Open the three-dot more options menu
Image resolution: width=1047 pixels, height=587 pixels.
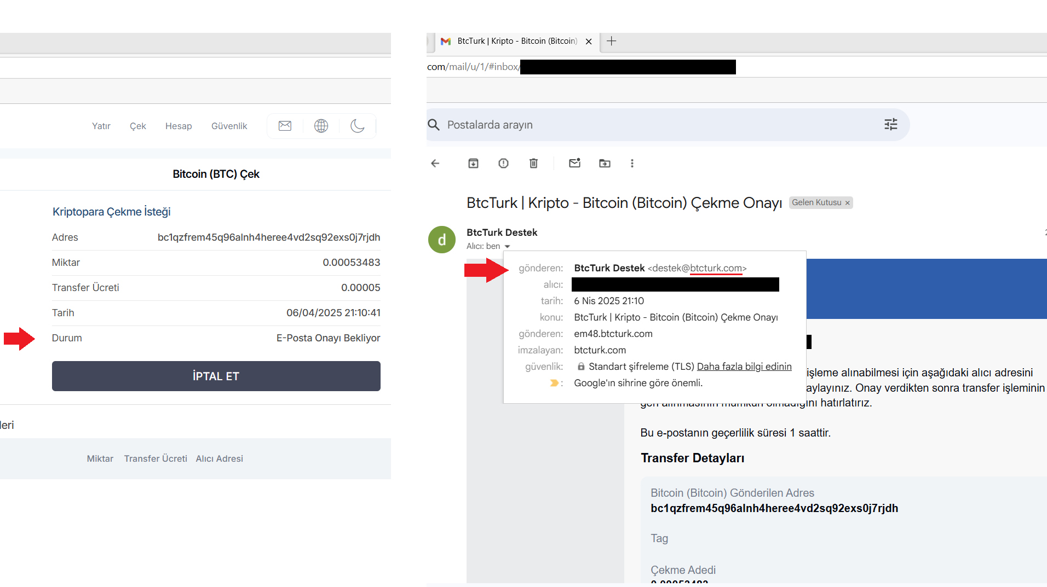coord(632,164)
